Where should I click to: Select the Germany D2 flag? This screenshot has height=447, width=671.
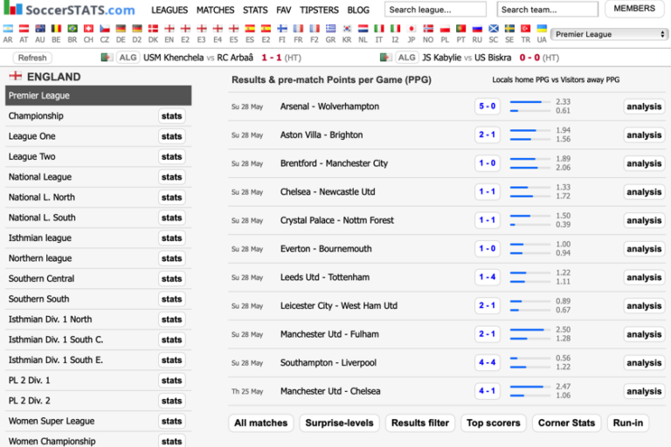tap(137, 29)
